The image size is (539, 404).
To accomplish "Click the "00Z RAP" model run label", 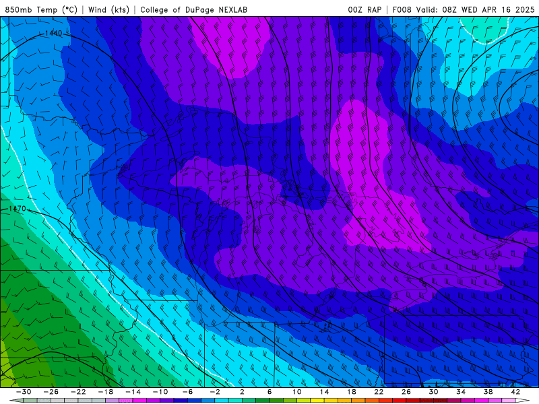I will [x=364, y=9].
